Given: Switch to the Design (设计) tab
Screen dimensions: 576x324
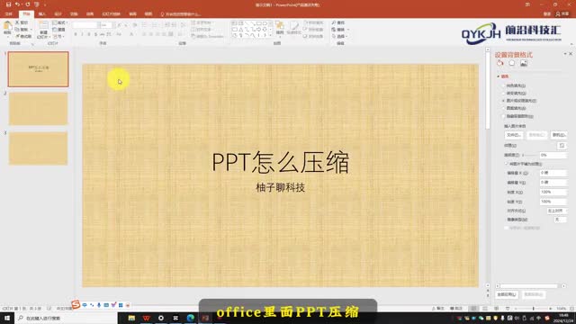Looking at the screenshot, I should (58, 14).
